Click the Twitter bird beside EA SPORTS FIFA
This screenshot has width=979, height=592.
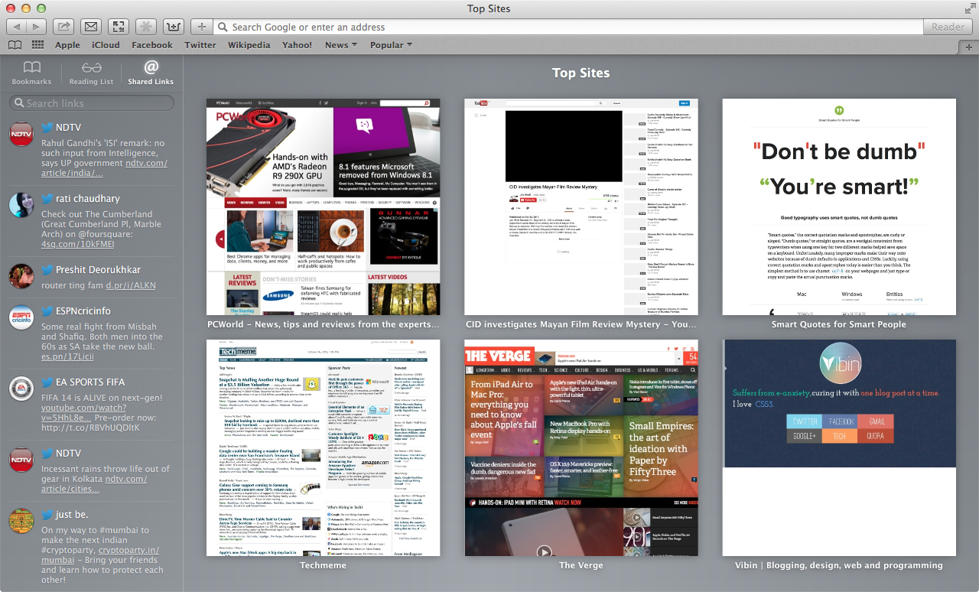pos(47,382)
